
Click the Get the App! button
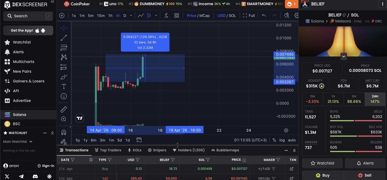click(28, 30)
